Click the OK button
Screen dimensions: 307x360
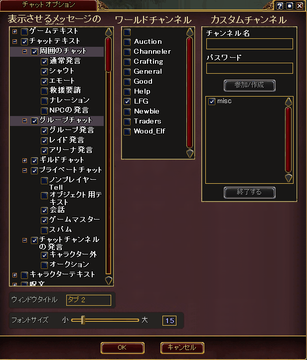pyautogui.click(x=123, y=348)
